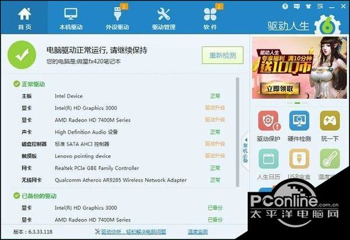
Task: Upgrade Intel HD Graphics 3000 driver
Action: [215, 108]
